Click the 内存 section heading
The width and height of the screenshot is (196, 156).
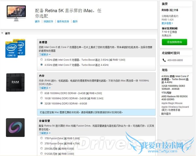click(x=41, y=76)
